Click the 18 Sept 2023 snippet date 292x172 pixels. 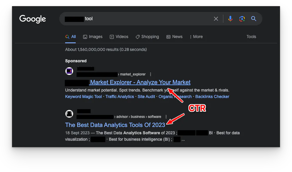[77, 133]
